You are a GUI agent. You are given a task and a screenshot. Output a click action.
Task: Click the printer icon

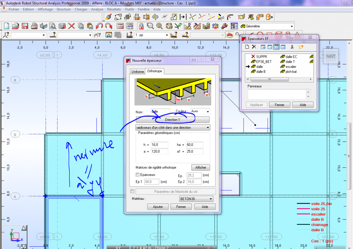coord(34,26)
